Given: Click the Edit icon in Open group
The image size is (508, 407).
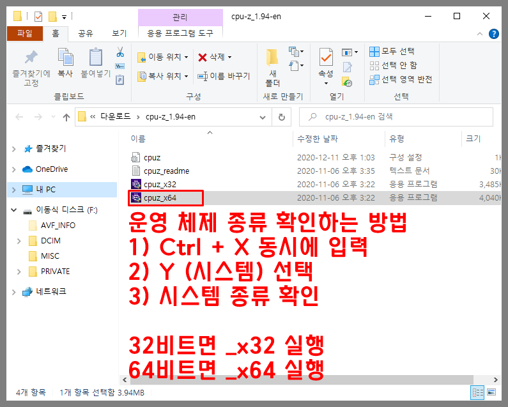Looking at the screenshot, I should 348,67.
